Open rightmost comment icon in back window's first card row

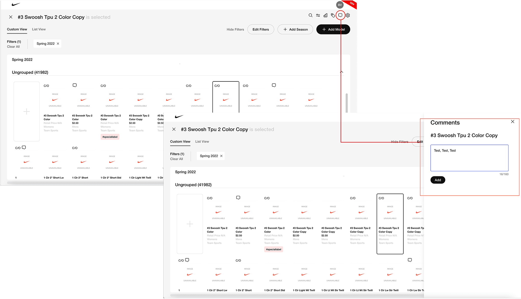[x=274, y=85]
